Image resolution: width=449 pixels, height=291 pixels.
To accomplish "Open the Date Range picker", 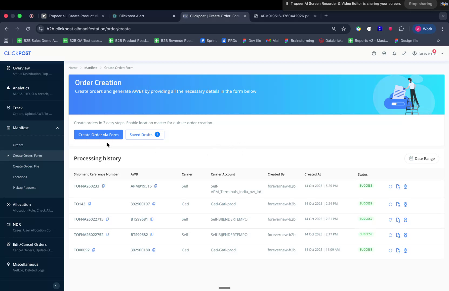I will tap(421, 158).
